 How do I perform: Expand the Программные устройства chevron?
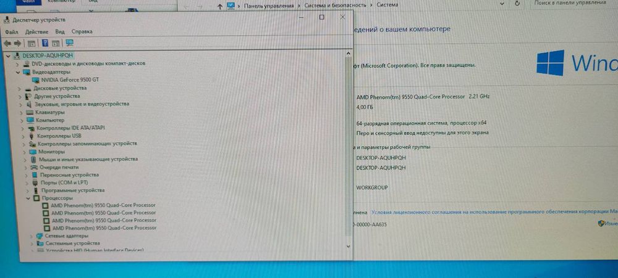coord(27,190)
